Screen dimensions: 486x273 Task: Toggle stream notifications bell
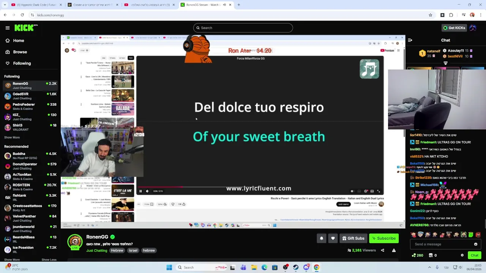click(322, 238)
